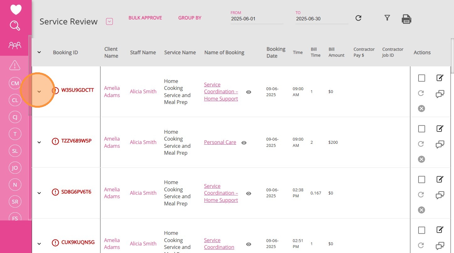This screenshot has height=253, width=454.
Task: Open the Service Review dropdown arrow
Action: point(109,22)
